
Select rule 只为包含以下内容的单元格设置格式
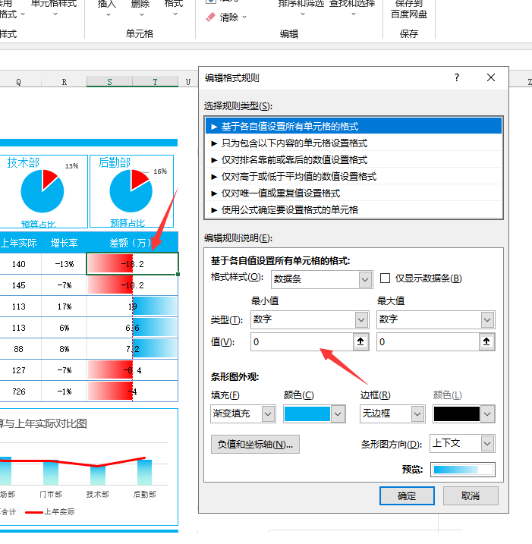pyautogui.click(x=354, y=143)
